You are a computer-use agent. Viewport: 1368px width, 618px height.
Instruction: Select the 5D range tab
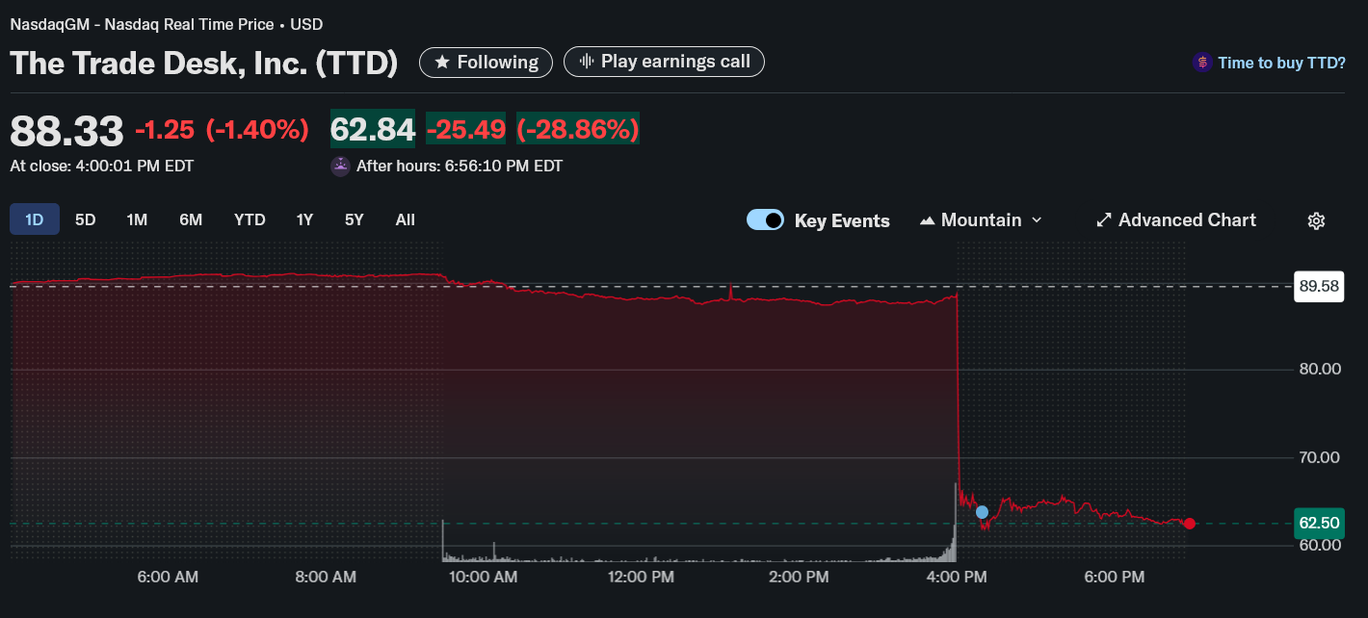click(86, 219)
